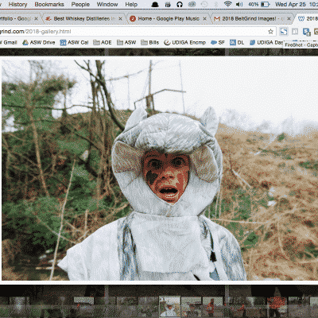Viewport: 318px width, 318px height.
Task: Open the UDIGA Encmp bookmark
Action: point(184,42)
